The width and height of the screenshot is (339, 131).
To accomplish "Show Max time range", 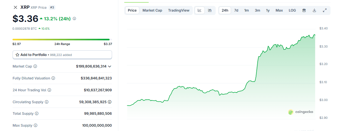I will pos(279,10).
